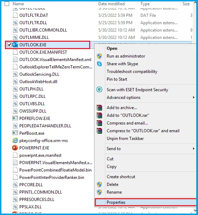Select the OUTLFLTR.DAT file
198x215 pixels.
coord(34,15)
